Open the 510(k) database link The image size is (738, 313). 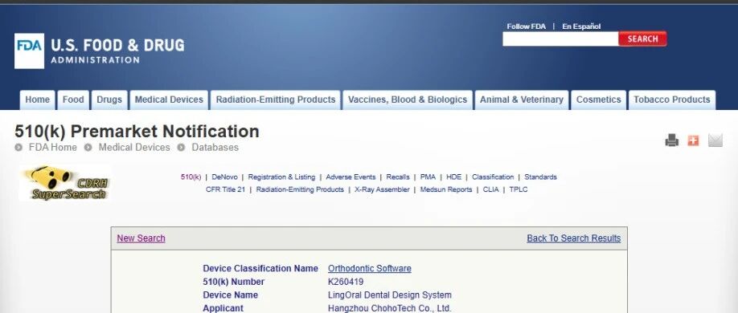pyautogui.click(x=191, y=177)
